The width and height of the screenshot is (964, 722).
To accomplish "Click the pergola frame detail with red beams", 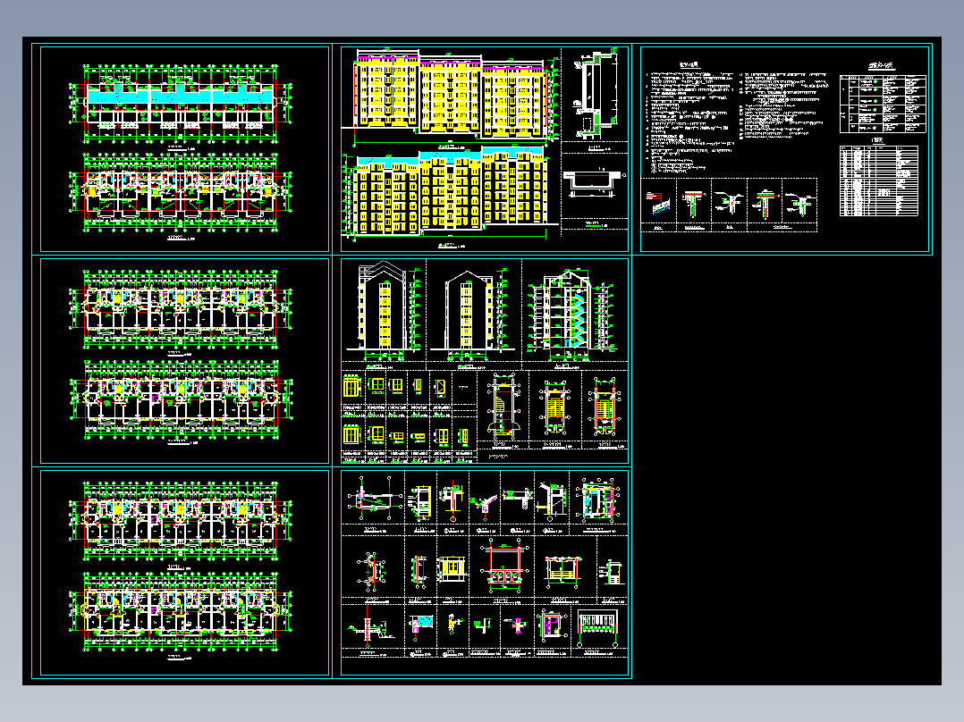I will point(504,566).
